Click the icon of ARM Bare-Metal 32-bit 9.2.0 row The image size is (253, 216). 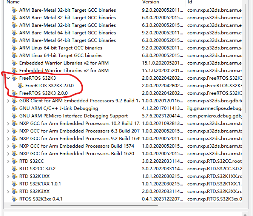point(14,10)
